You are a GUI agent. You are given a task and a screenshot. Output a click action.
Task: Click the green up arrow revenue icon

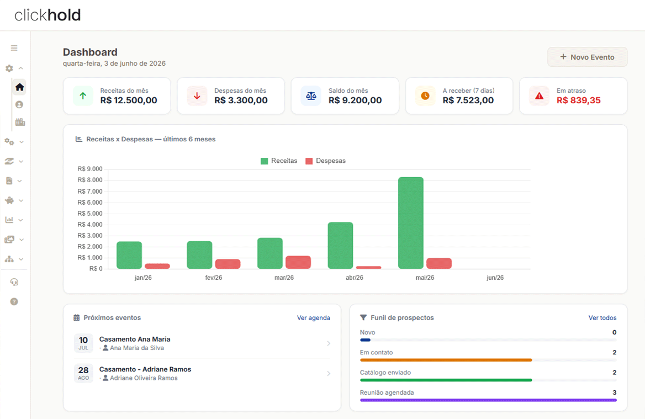[83, 96]
